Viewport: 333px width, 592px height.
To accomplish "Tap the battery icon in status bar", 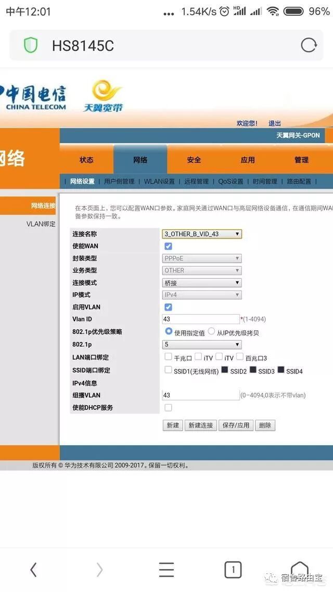I will pyautogui.click(x=294, y=11).
